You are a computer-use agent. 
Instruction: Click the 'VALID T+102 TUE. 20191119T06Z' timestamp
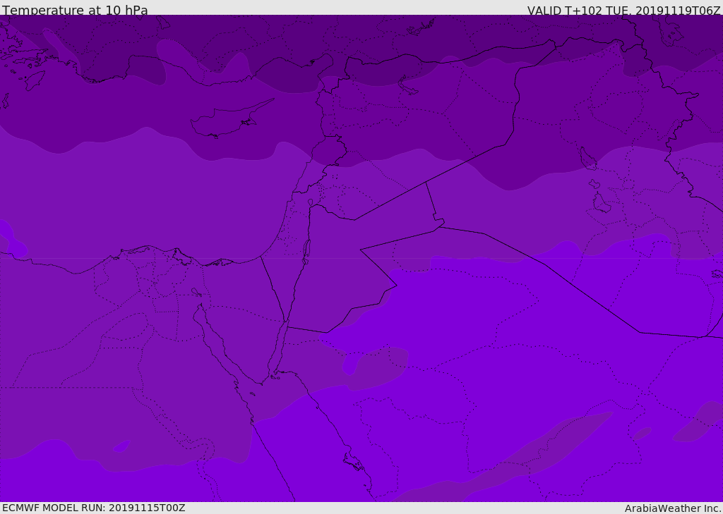coord(624,10)
